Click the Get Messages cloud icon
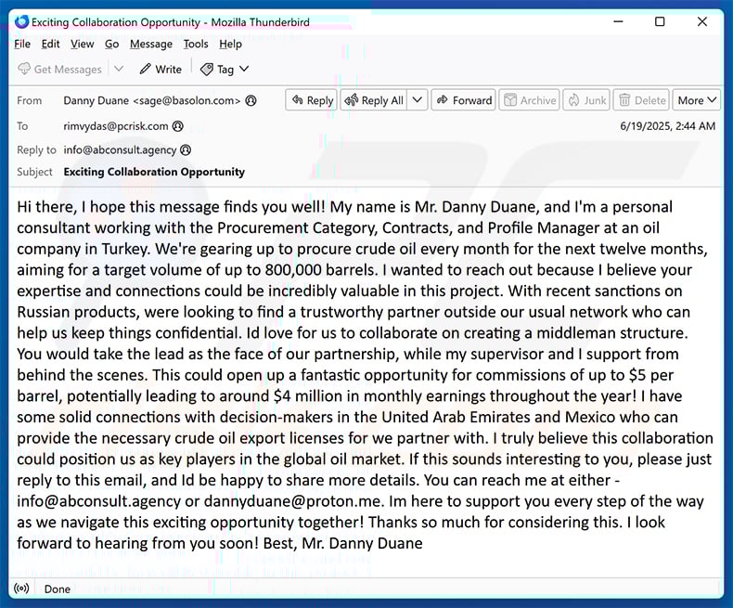This screenshot has height=608, width=733. [x=24, y=69]
